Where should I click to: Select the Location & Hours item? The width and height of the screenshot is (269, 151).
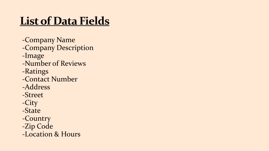click(51, 134)
